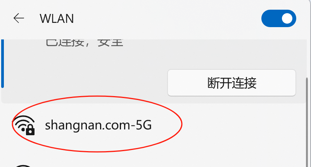Click the 已连接，安全 status text
The width and height of the screenshot is (311, 167).
point(85,43)
